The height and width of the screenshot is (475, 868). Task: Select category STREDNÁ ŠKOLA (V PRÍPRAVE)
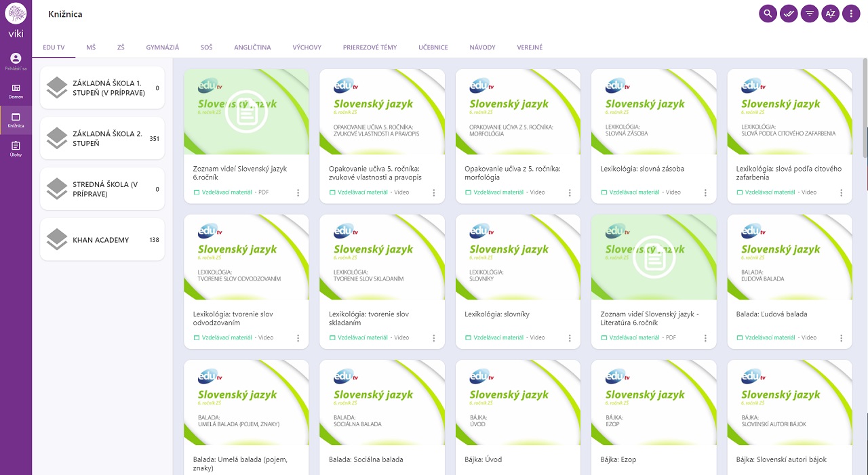pyautogui.click(x=102, y=189)
